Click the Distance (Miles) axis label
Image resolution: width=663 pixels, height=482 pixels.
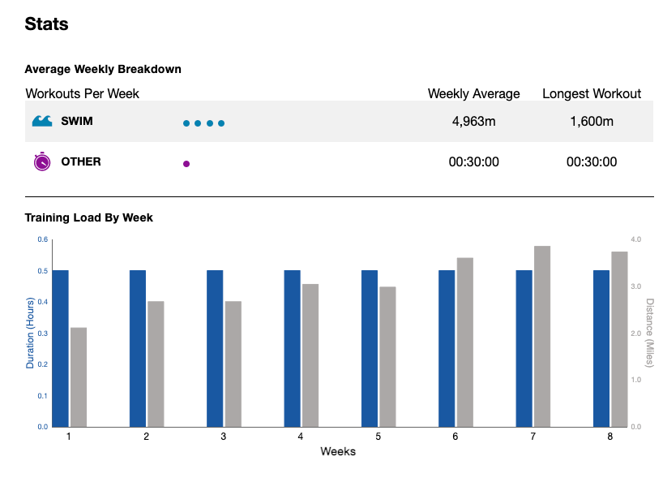pyautogui.click(x=649, y=333)
